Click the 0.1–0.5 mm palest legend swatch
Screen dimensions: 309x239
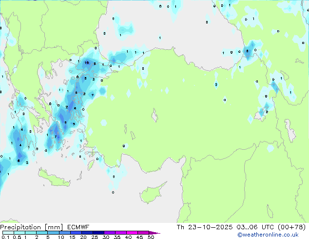(x=8, y=233)
